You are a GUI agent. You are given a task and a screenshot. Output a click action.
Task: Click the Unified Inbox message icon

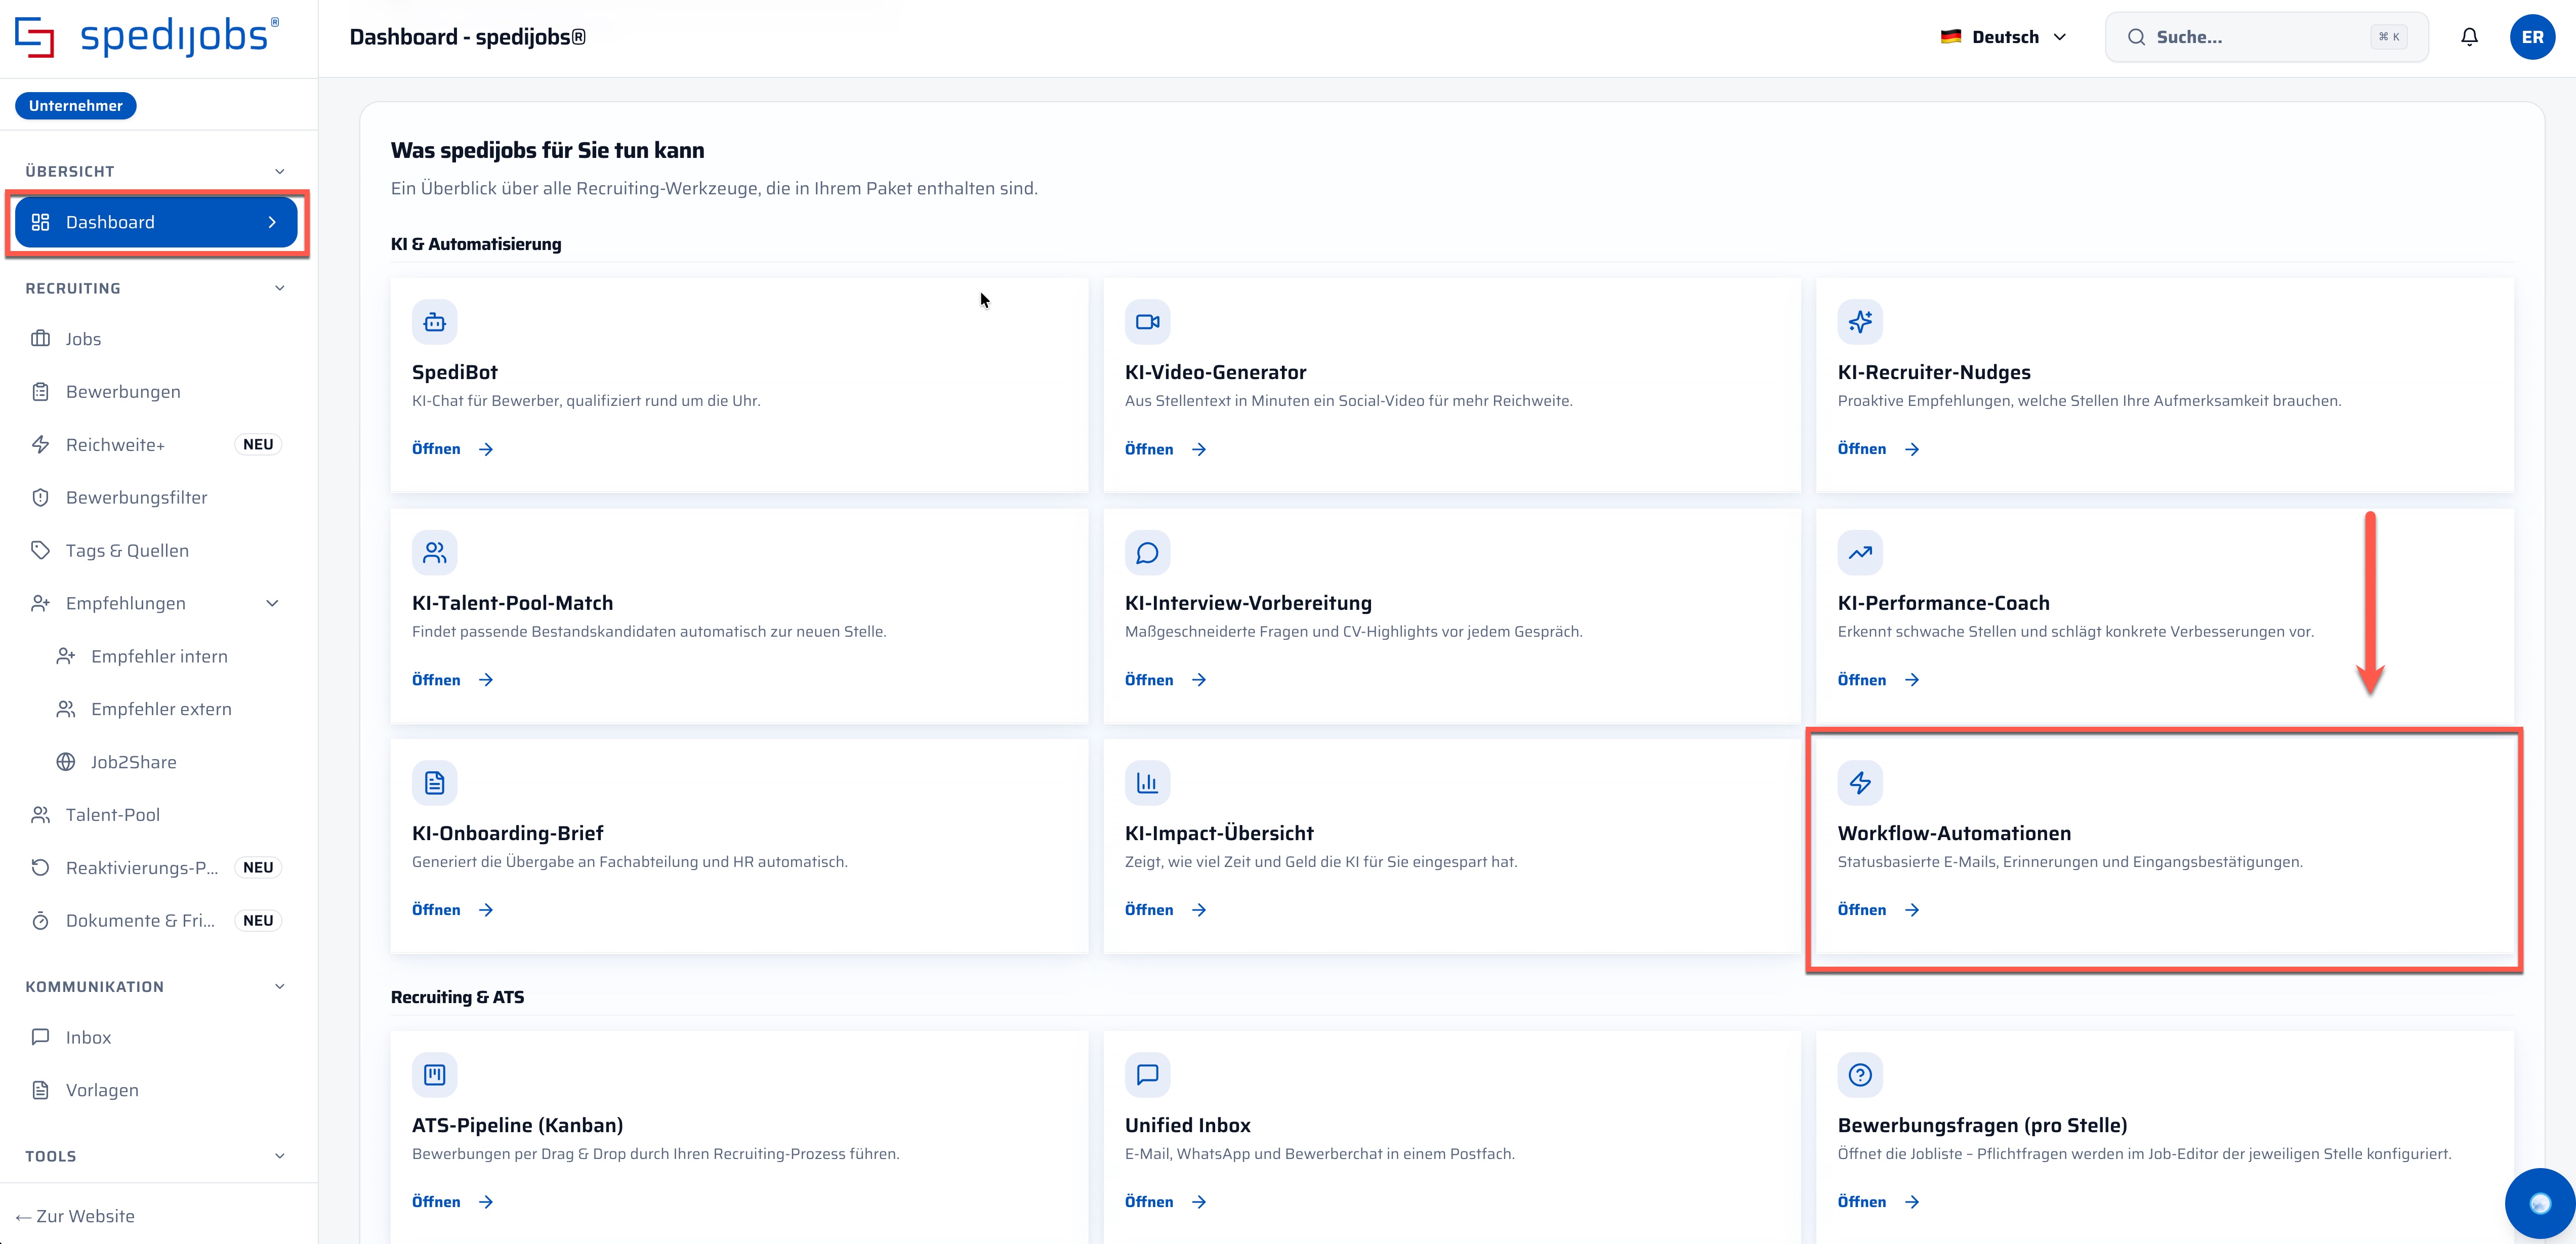pos(1147,1075)
